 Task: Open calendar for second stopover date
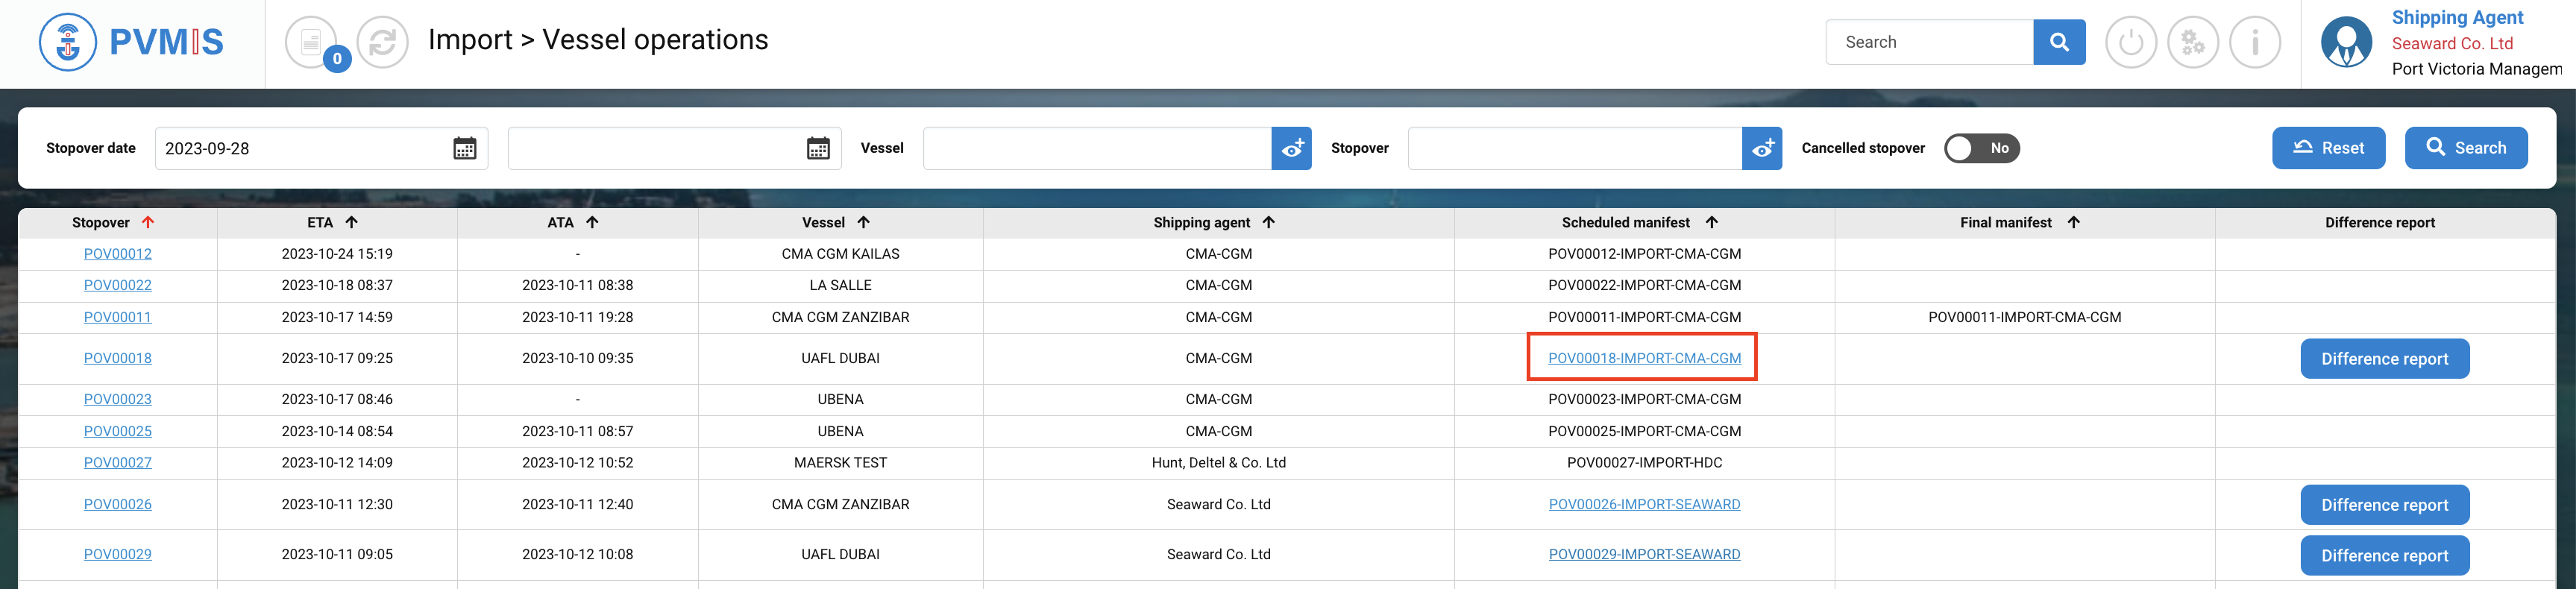817,148
